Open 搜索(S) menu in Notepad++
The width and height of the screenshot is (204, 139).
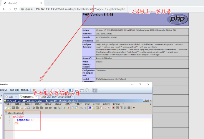[29, 104]
